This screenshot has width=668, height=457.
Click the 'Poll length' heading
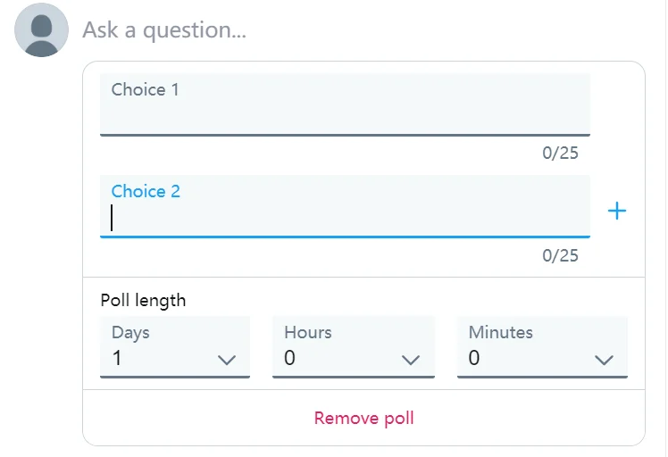[x=143, y=300]
